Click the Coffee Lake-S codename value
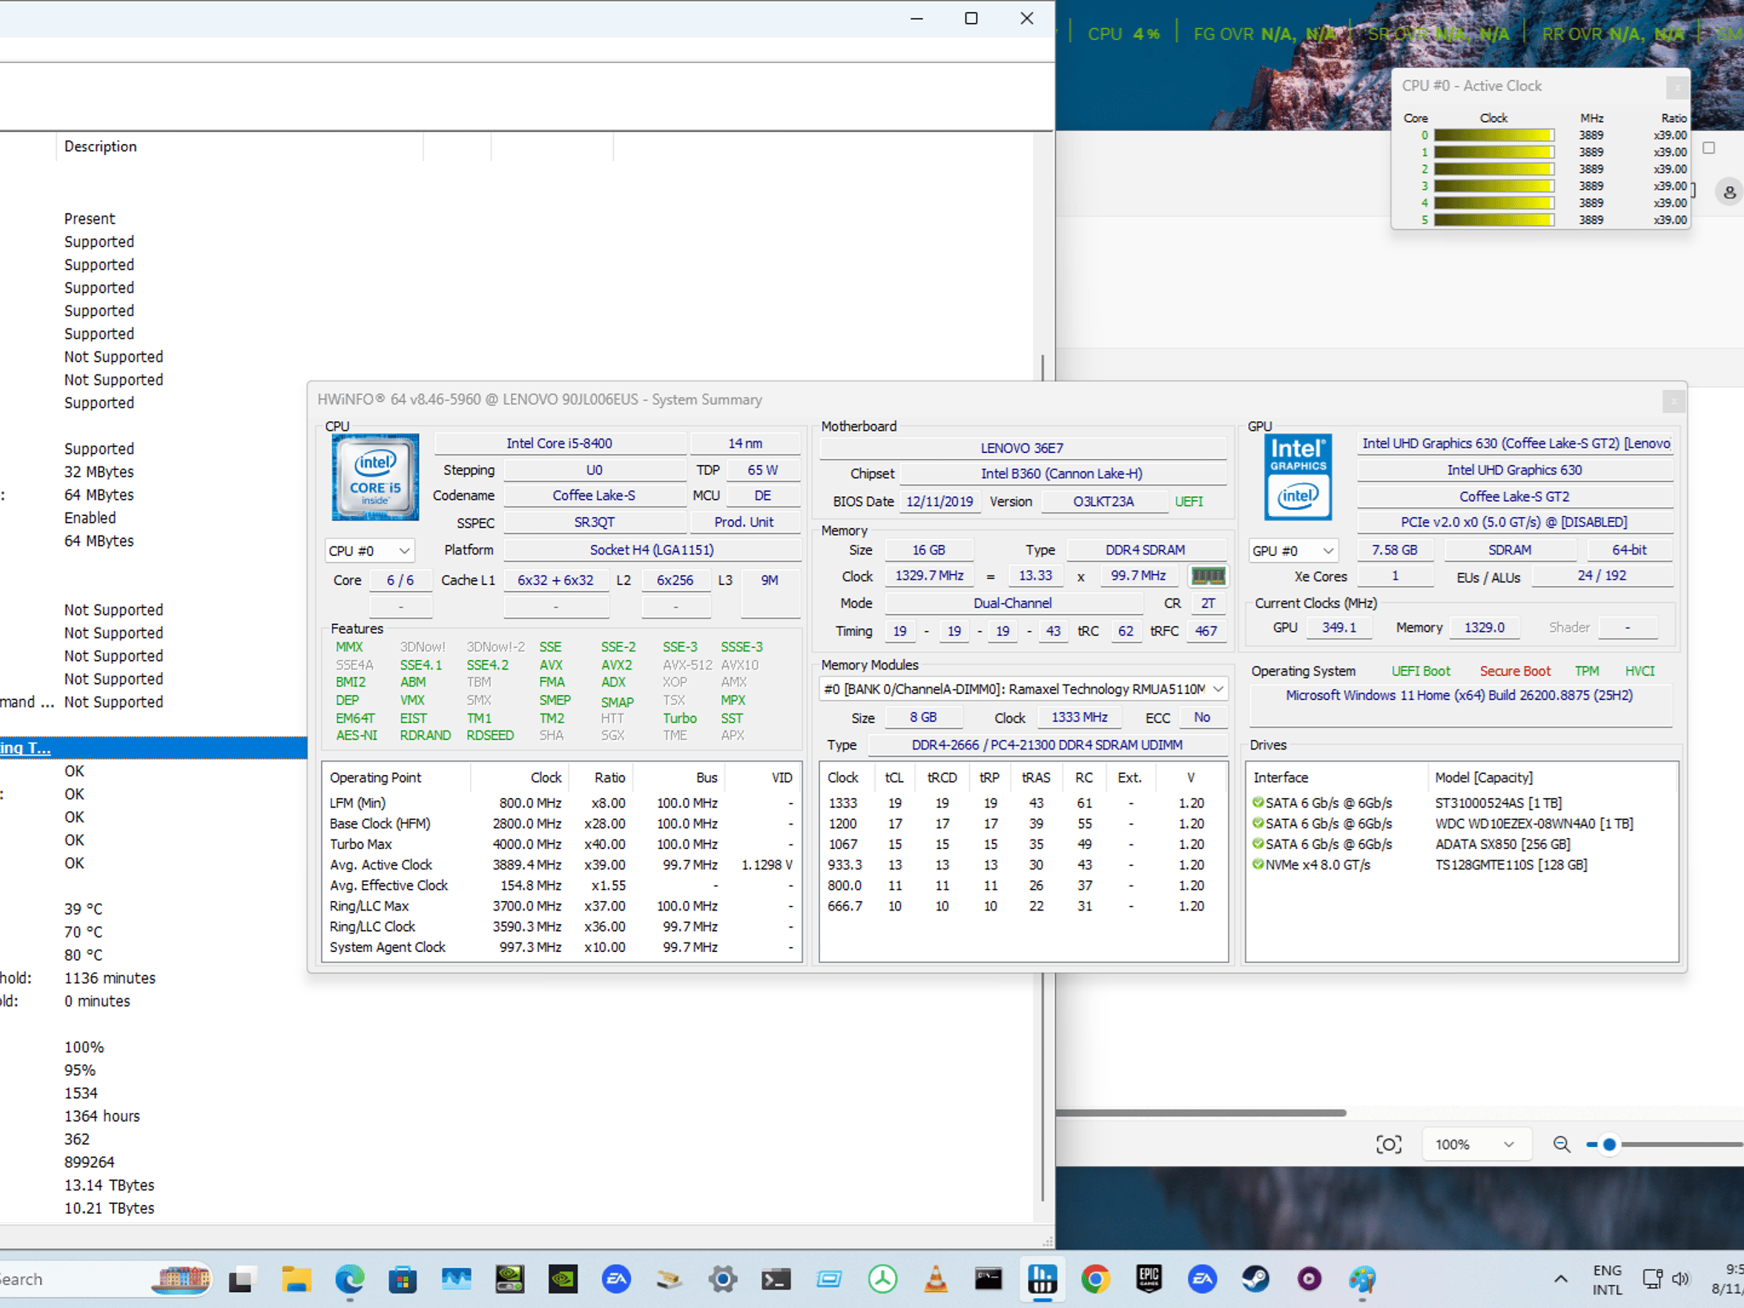 coord(594,496)
